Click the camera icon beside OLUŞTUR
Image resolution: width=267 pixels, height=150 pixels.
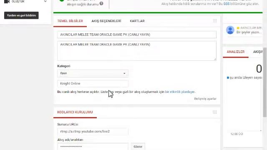coord(7,2)
